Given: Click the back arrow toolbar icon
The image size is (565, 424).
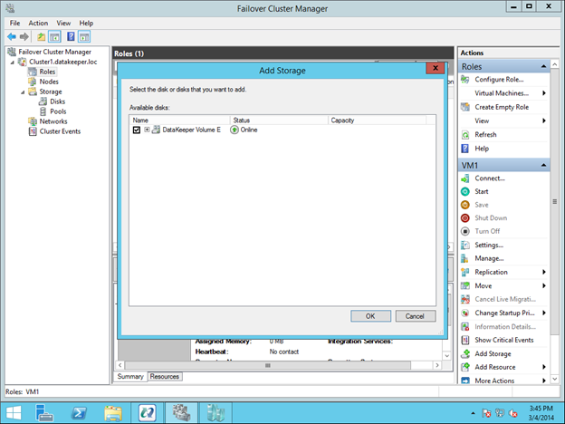Looking at the screenshot, I should [12, 36].
